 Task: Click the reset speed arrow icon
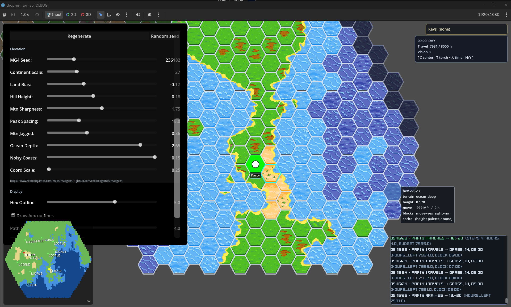[37, 15]
